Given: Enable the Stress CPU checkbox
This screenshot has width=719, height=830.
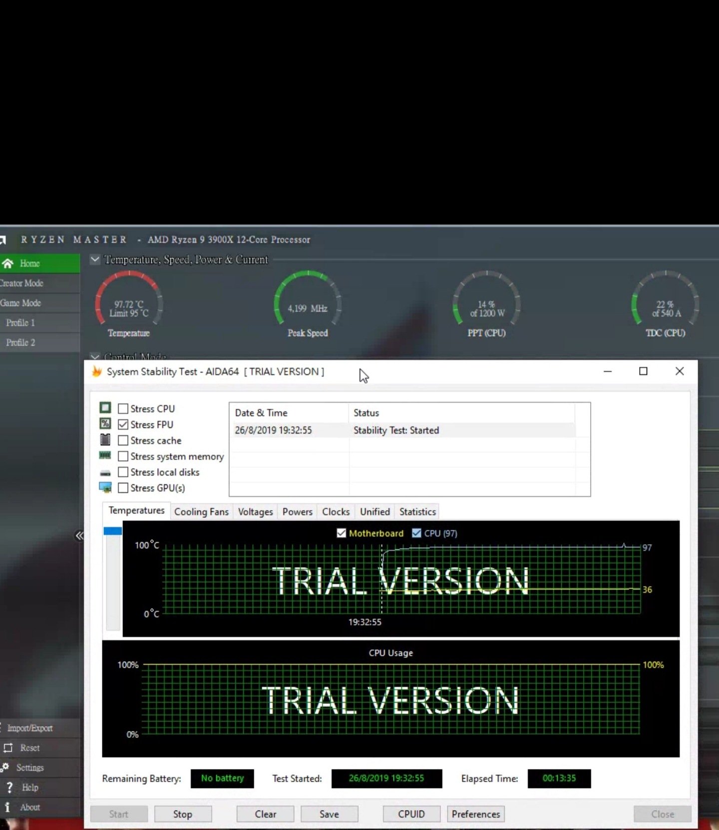Looking at the screenshot, I should coord(123,409).
